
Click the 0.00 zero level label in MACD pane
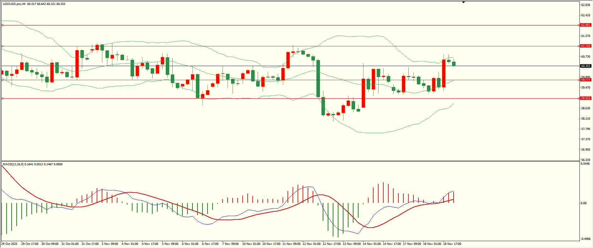click(584, 203)
